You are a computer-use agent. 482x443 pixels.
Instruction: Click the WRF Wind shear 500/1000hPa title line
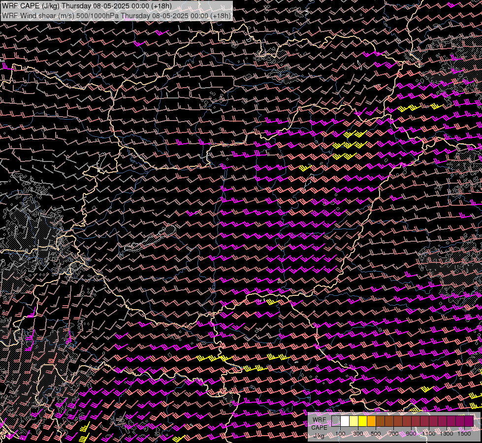point(116,16)
